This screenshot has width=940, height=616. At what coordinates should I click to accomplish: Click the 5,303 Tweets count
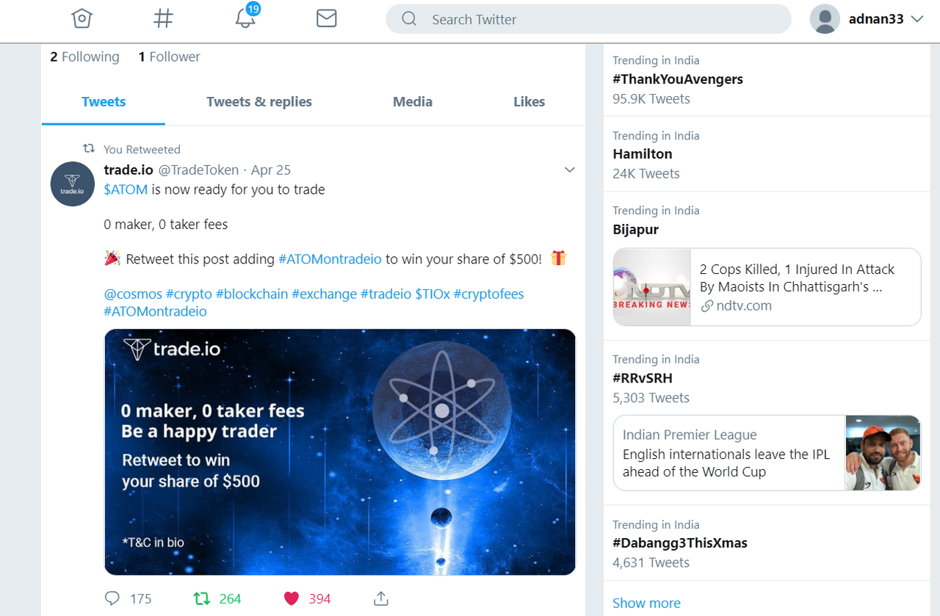click(651, 397)
